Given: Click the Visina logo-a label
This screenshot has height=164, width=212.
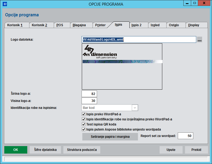Looking at the screenshot, I should click(21, 101).
